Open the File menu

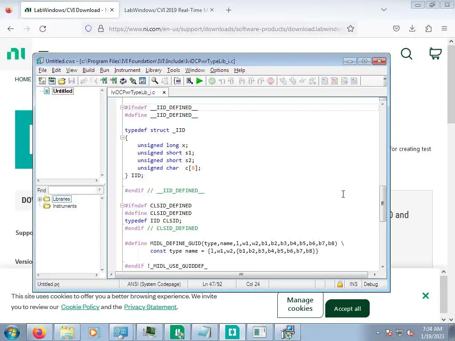tap(42, 70)
